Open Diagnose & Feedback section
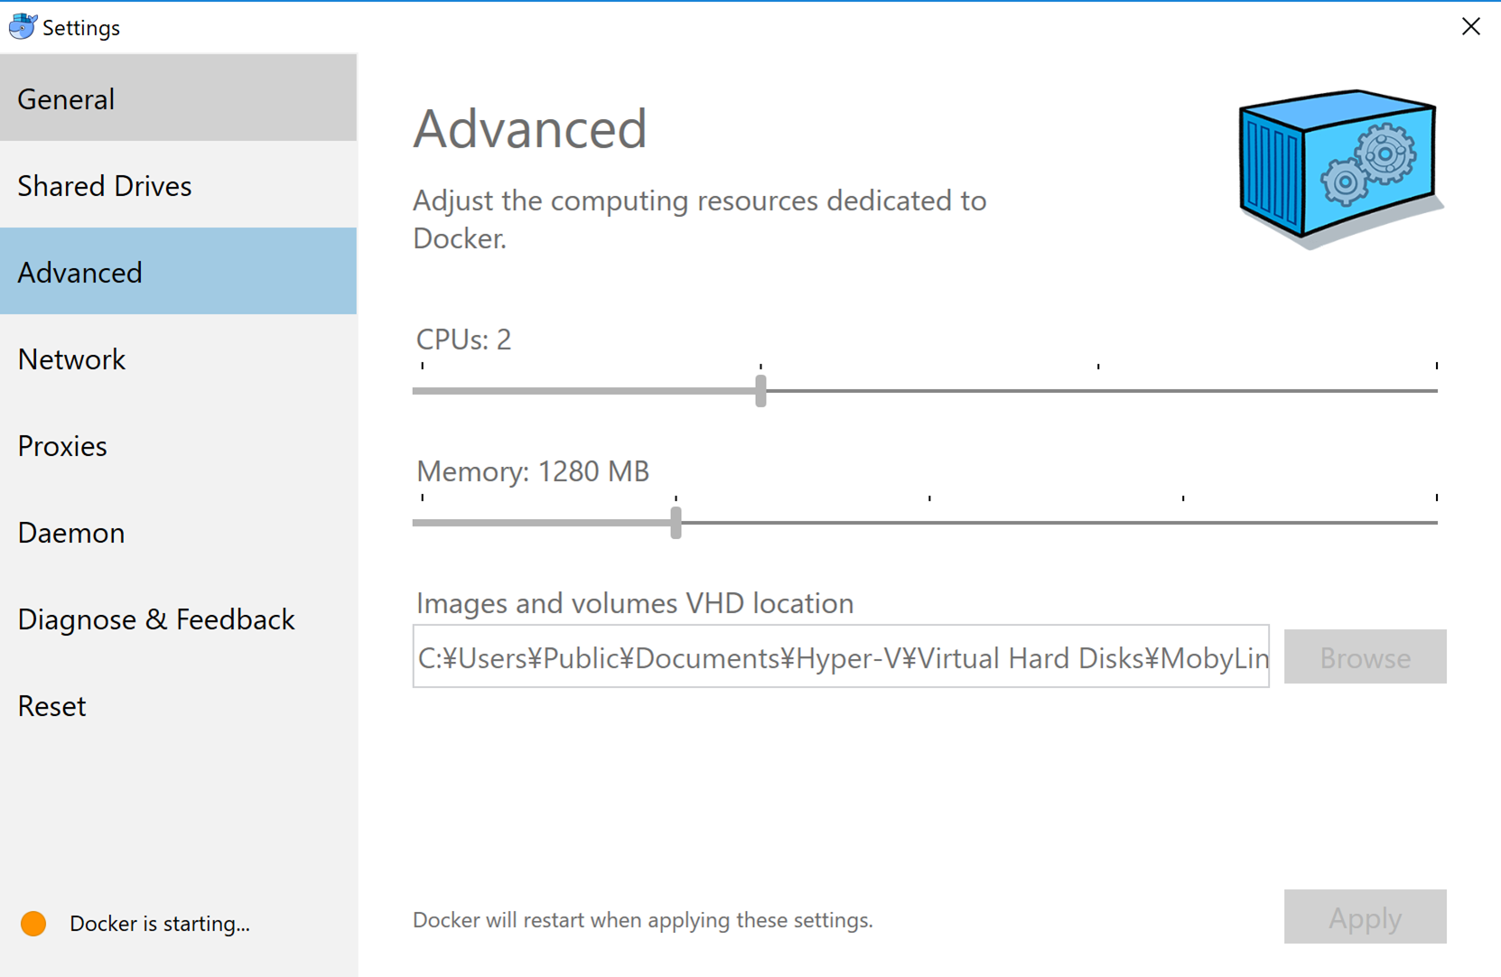Screen dimensions: 1501x977 coord(178,619)
